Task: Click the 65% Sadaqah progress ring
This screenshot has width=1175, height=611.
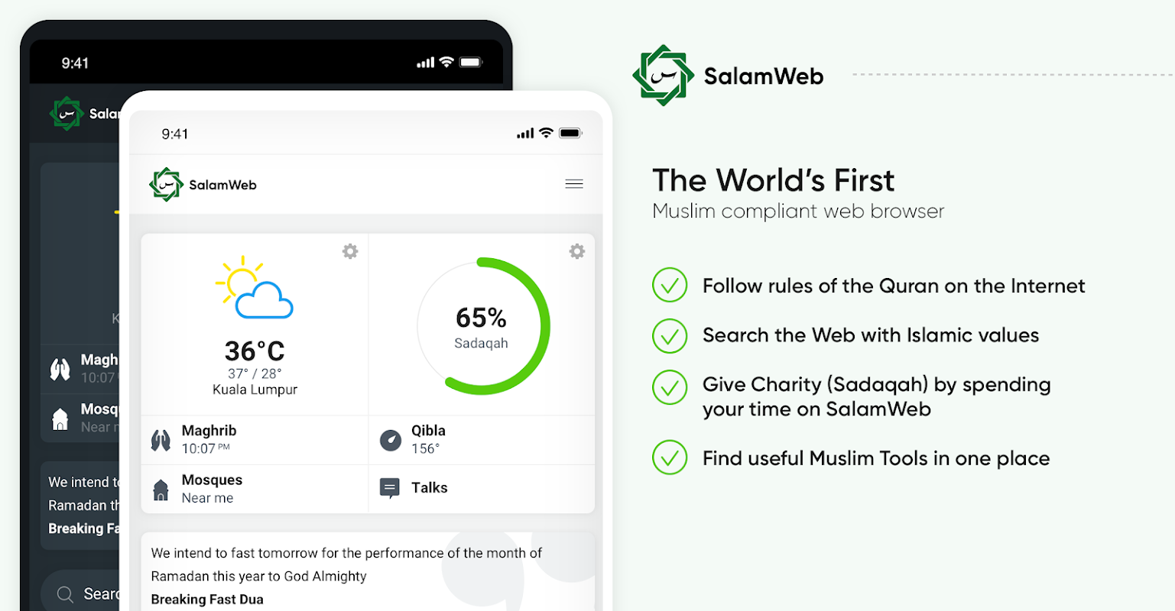Action: pos(482,327)
